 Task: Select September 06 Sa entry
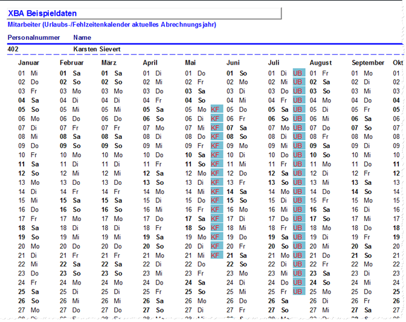(362, 119)
